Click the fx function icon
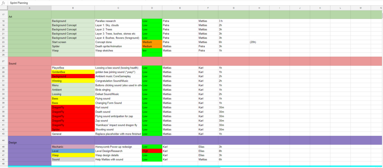The height and width of the screenshot is (168, 383). pos(3,3)
